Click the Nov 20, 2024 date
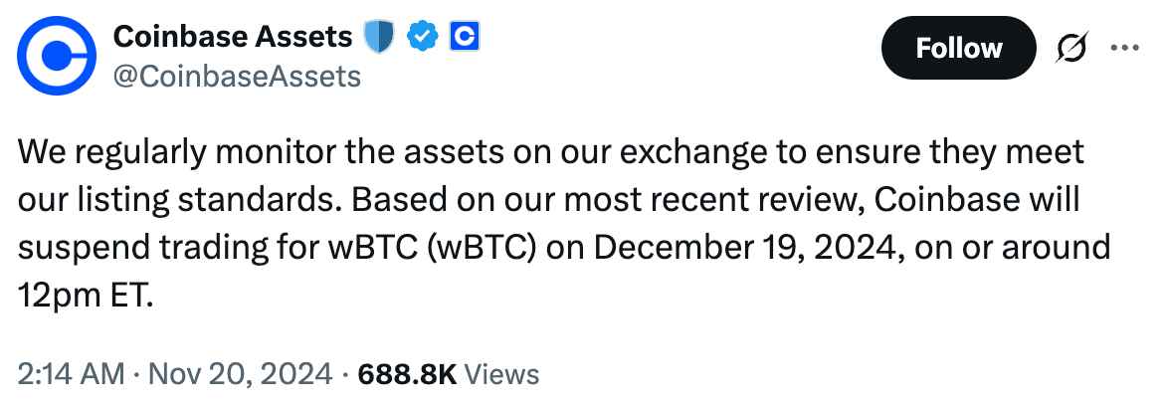The width and height of the screenshot is (1166, 408). [x=240, y=373]
